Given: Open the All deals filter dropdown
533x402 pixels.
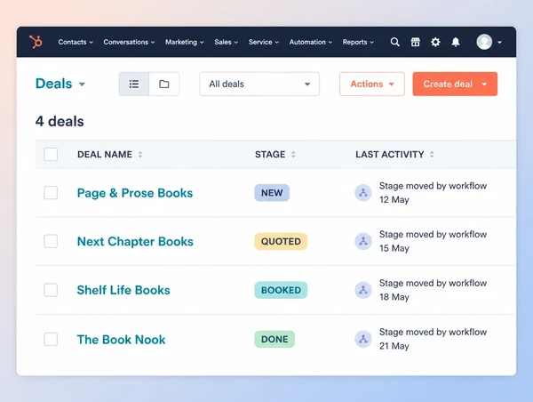Looking at the screenshot, I should point(259,84).
